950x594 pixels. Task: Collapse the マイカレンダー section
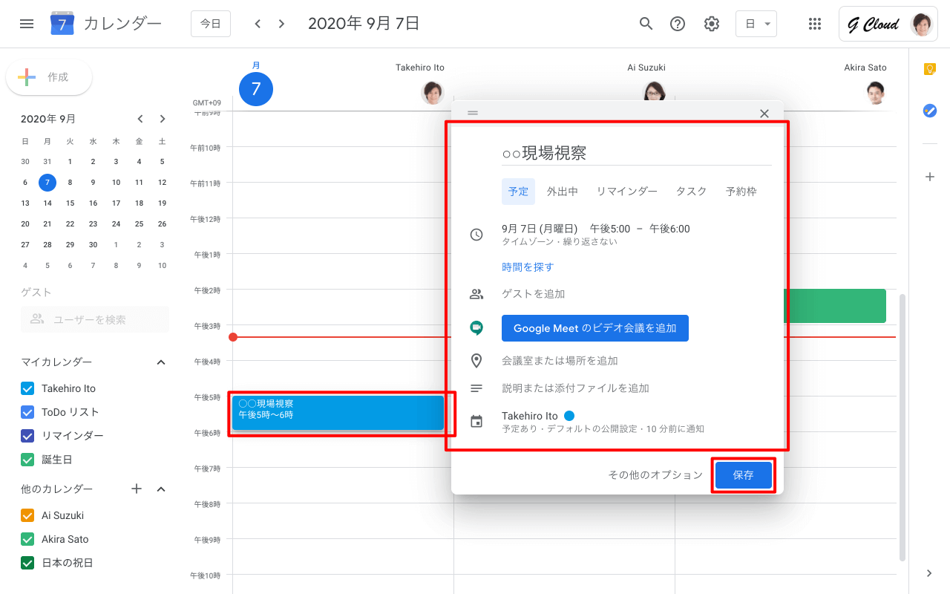coord(161,362)
